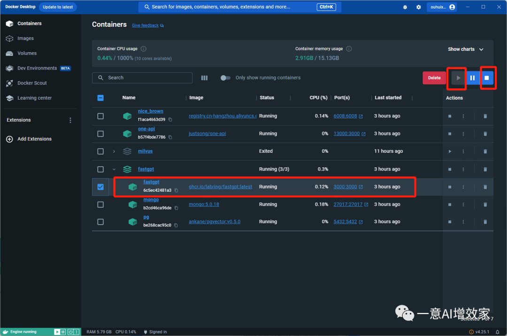Show info for Container memory usage

[x=349, y=49]
